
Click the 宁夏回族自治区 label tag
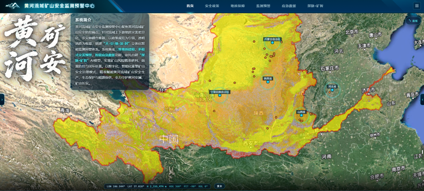tap(219, 92)
